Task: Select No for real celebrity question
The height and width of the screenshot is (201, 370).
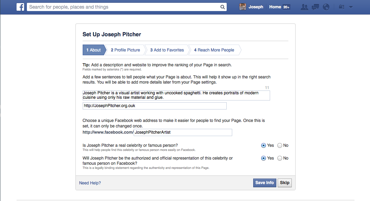Action: tap(280, 145)
